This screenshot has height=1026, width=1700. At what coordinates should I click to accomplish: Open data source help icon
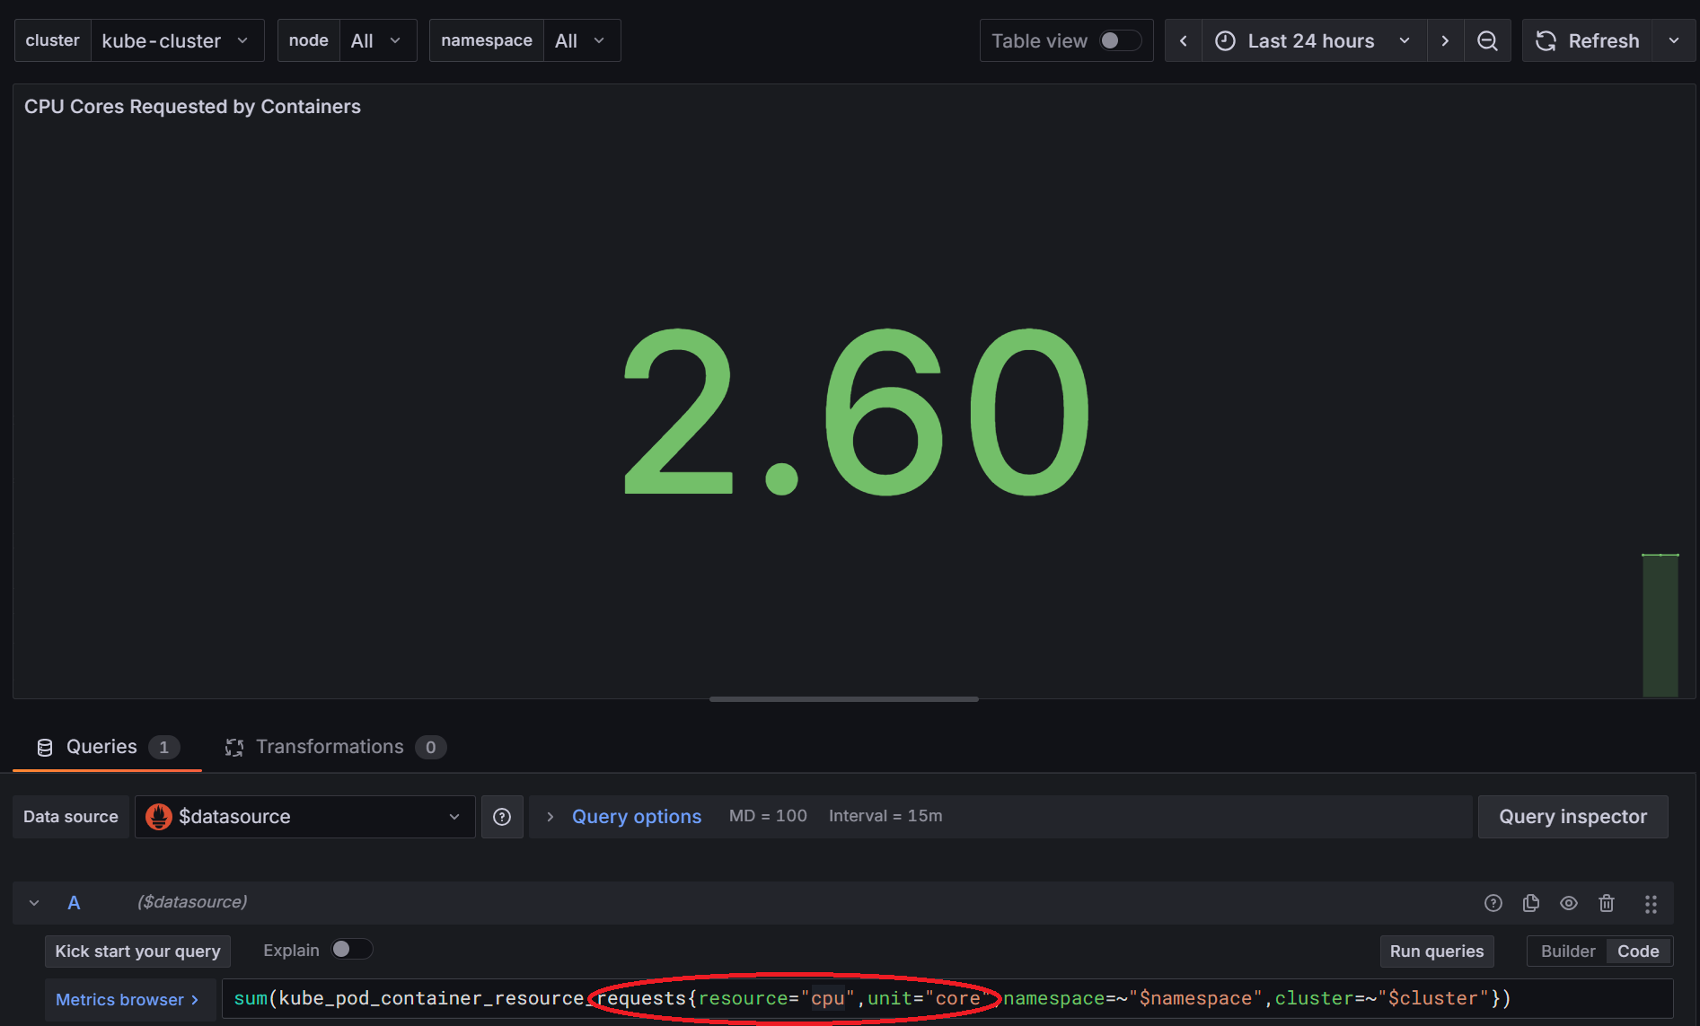point(502,817)
